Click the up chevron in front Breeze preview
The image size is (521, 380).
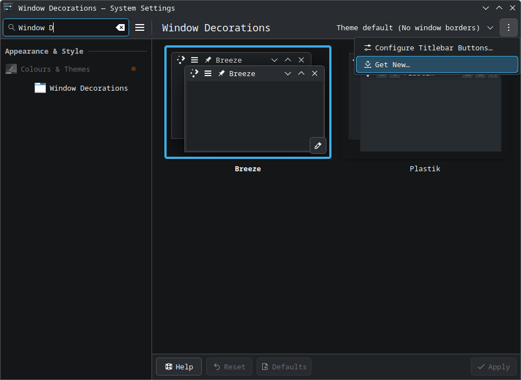[x=301, y=73]
